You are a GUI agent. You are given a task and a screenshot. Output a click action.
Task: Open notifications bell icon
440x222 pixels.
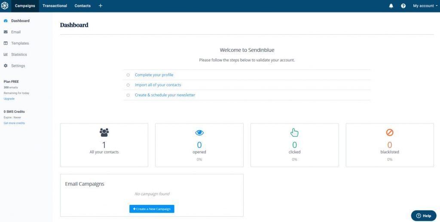391,6
